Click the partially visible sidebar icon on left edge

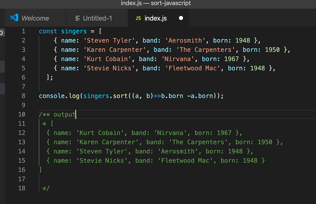pos(1,33)
